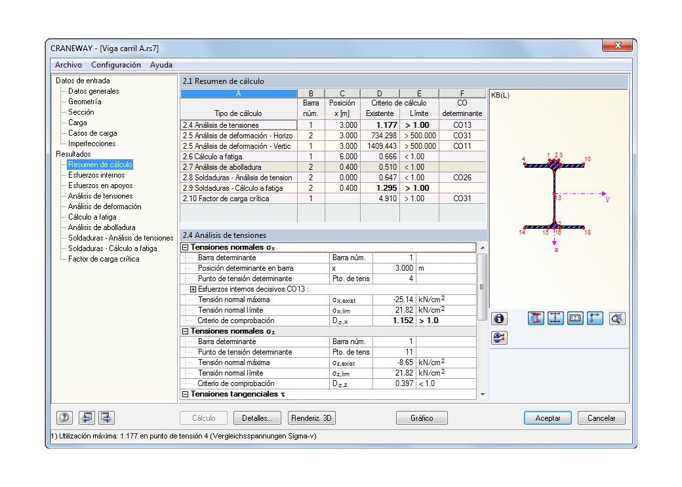Screen dimensions: 682x487
Task: Click the Dσ,x criterion value 1.152
Action: 395,321
